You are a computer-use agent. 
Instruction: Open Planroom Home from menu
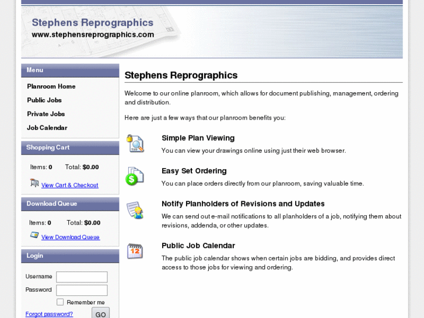tap(51, 86)
